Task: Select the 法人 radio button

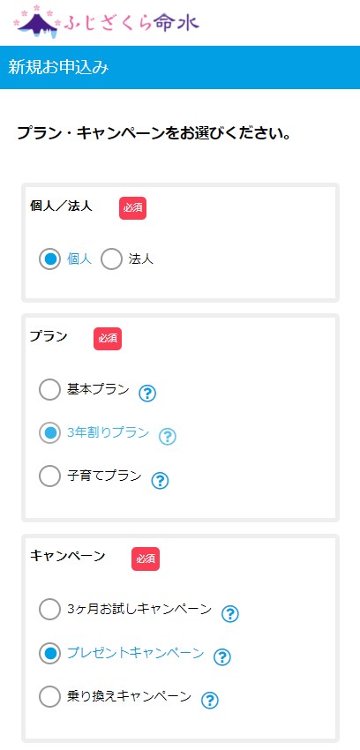Action: click(x=111, y=259)
